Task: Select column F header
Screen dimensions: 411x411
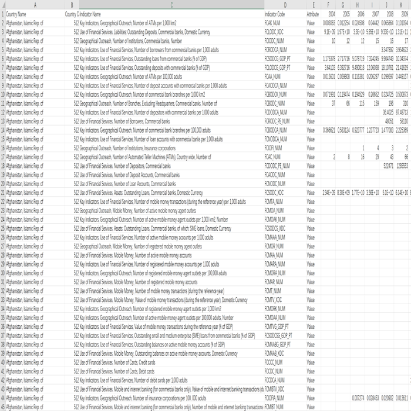Action: pos(328,5)
